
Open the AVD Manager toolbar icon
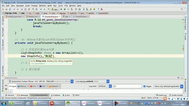pos(87,9)
